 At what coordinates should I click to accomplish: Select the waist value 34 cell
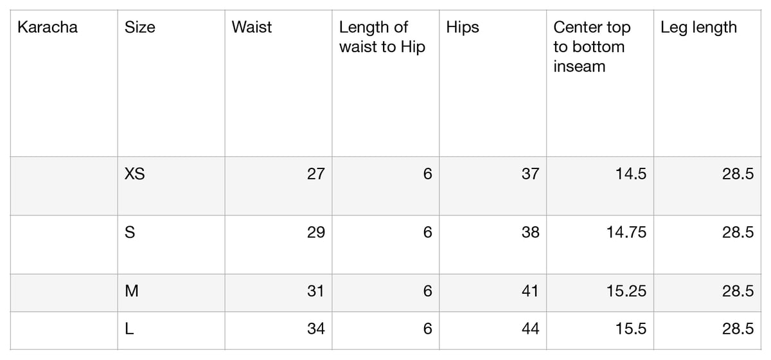click(278, 330)
